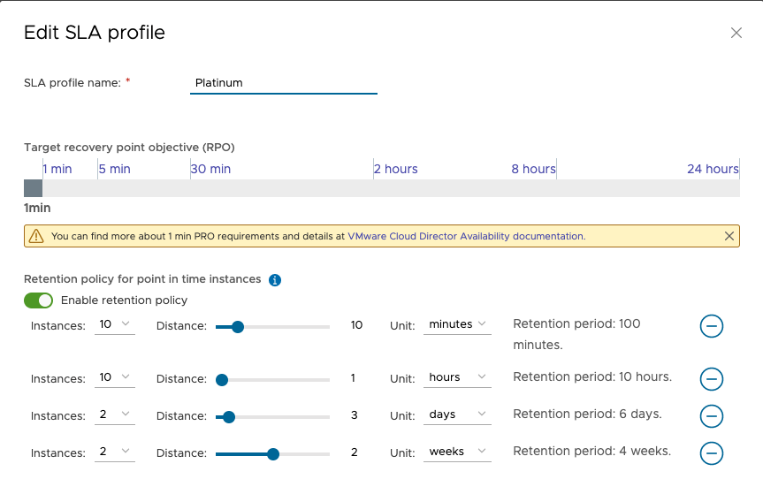Select the 2 hours RPO marker
763x479 pixels.
tap(395, 169)
